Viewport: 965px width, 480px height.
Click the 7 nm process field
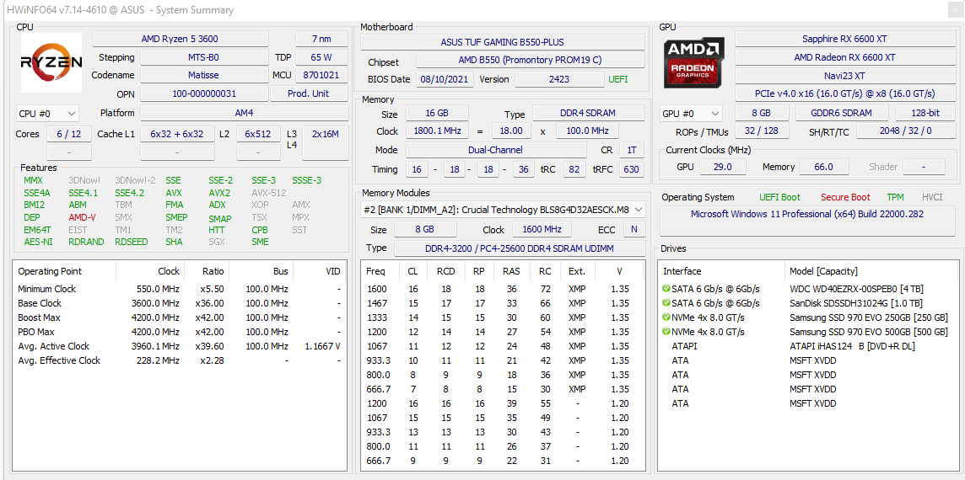321,39
